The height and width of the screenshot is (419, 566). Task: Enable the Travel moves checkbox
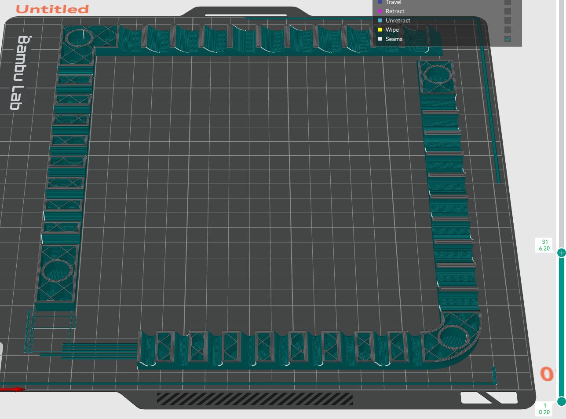click(508, 2)
